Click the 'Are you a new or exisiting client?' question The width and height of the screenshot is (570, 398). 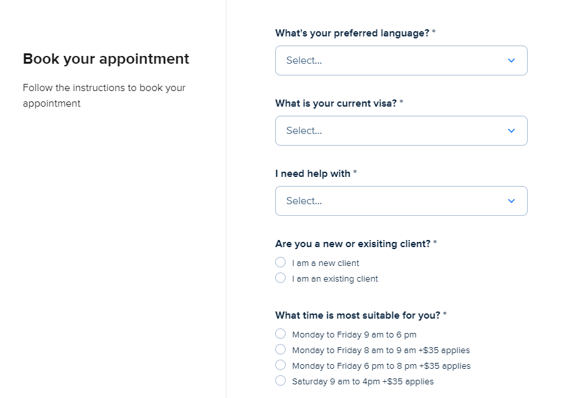point(353,244)
